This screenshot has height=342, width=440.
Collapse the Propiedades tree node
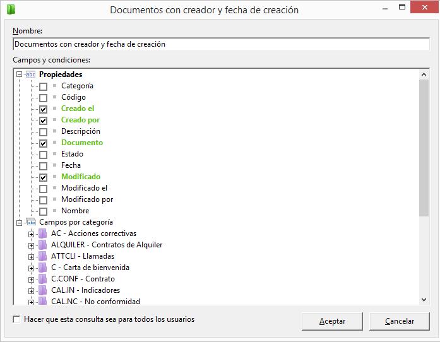coord(19,74)
